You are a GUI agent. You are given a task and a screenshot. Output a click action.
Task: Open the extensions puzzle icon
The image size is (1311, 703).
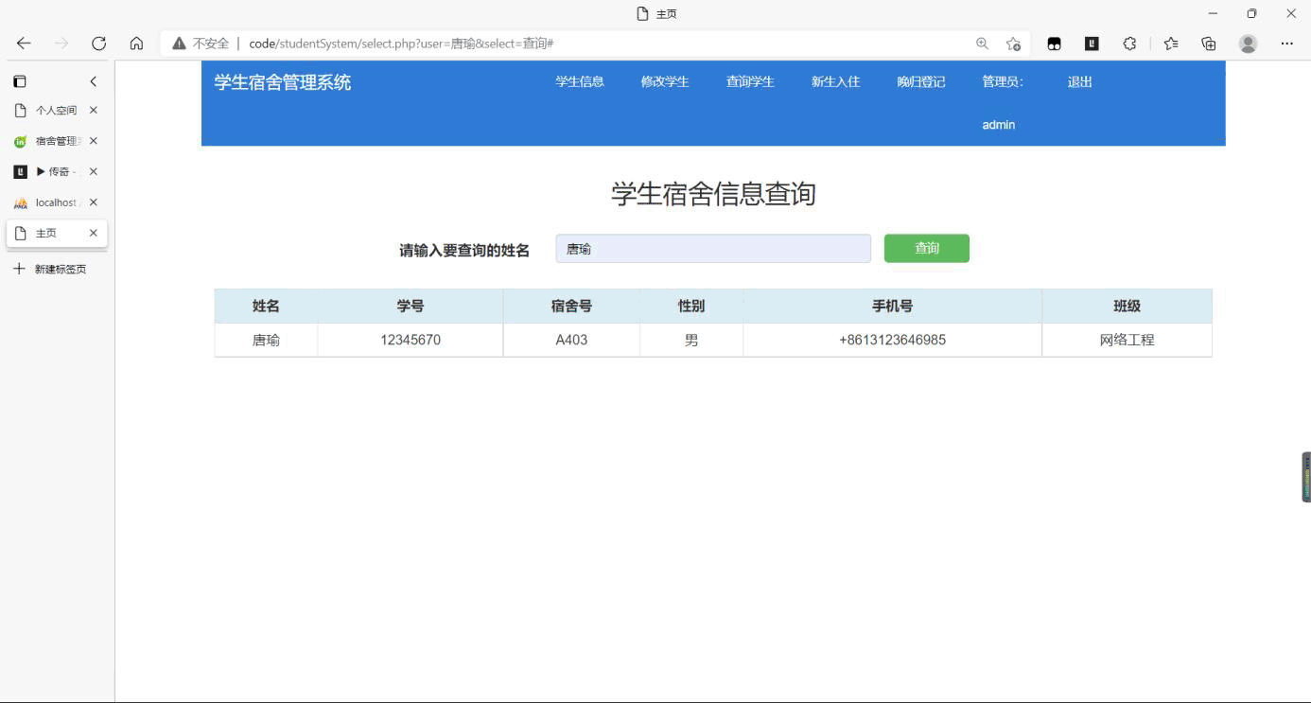click(1129, 44)
